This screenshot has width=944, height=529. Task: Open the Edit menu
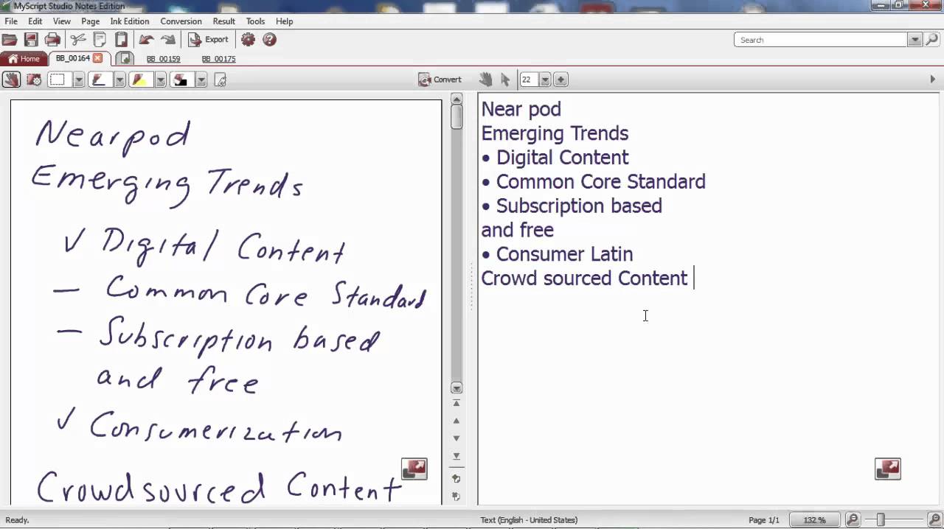coord(35,21)
